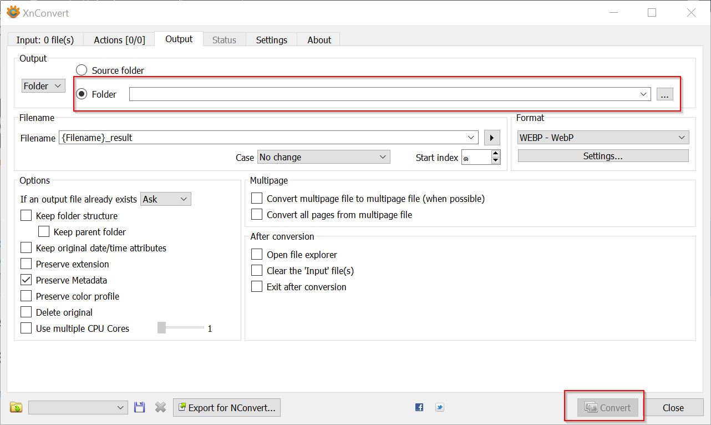Viewport: 711px width, 425px height.
Task: Open the WEBP - WebP format dropdown
Action: [x=603, y=138]
